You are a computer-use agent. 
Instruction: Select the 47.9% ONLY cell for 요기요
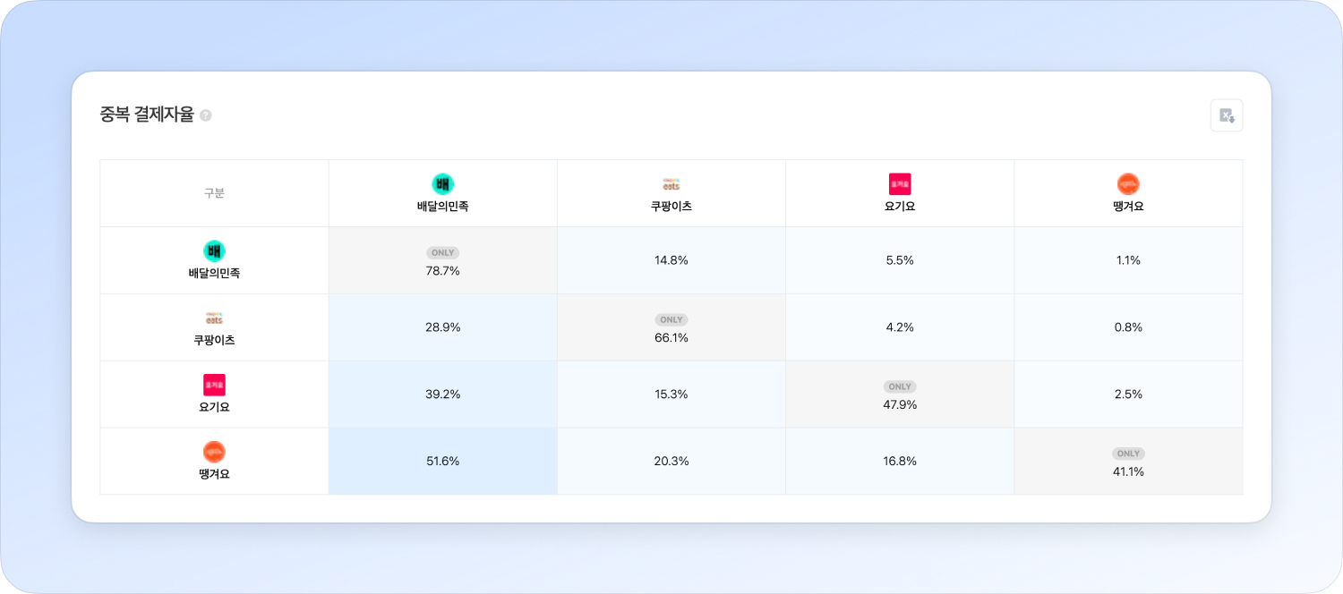click(900, 395)
